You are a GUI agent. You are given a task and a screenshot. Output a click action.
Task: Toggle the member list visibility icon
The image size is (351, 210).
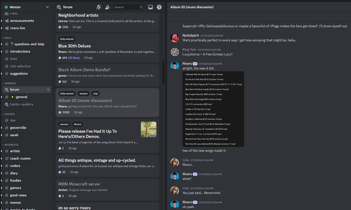point(107,7)
